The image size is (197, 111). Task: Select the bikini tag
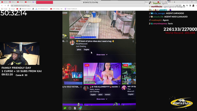[100, 95]
